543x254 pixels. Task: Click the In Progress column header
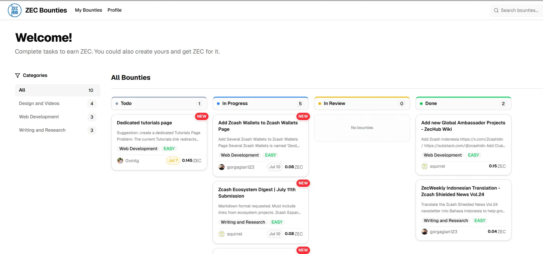pyautogui.click(x=261, y=104)
